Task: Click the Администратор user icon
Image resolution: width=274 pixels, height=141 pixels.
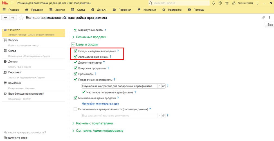Action: tap(233, 3)
